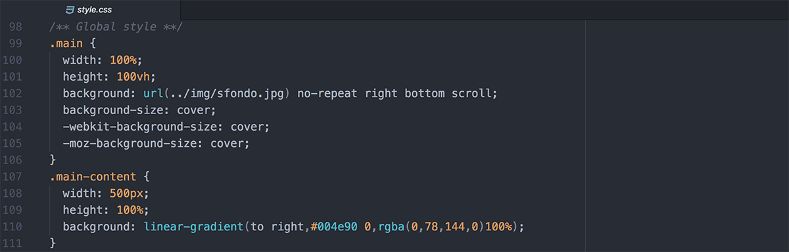Click the CSS file icon in tab
Viewport: 789px width, 252px height.
[x=70, y=10]
